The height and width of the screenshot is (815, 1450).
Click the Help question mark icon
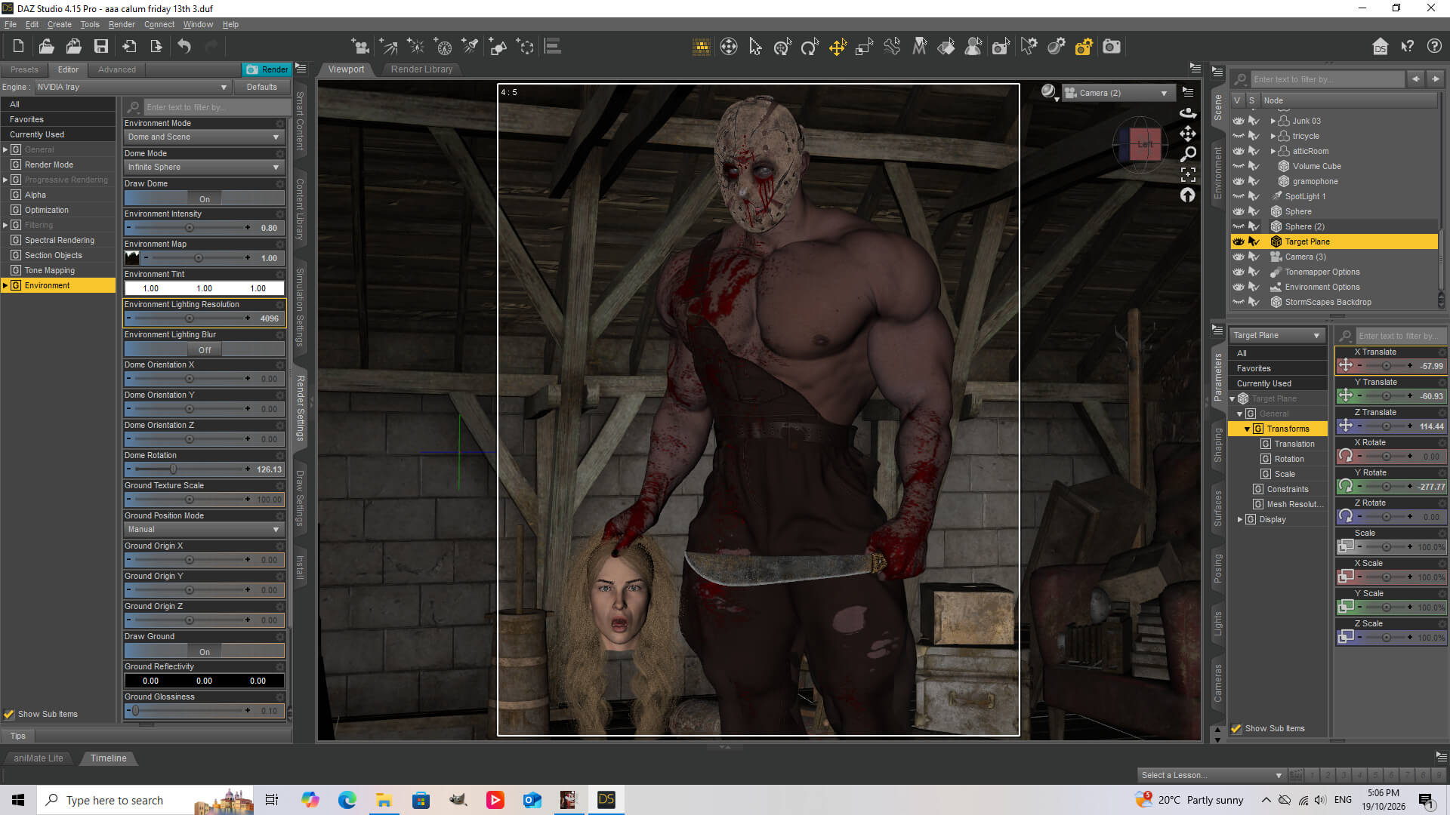pyautogui.click(x=1434, y=47)
